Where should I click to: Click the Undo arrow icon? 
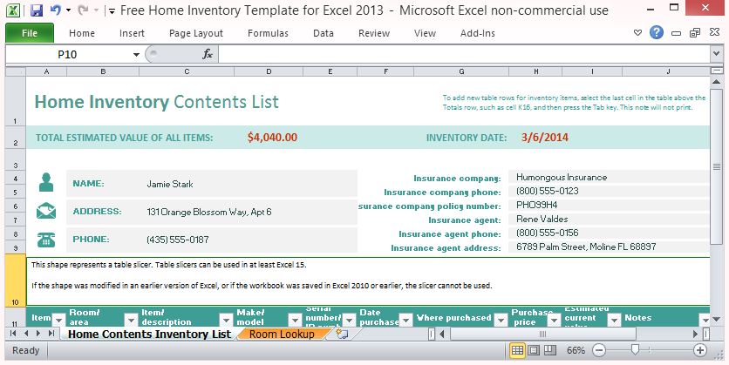click(x=56, y=11)
